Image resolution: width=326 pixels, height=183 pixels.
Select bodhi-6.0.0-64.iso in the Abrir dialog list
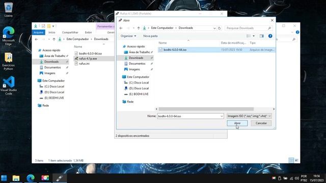coord(216,50)
